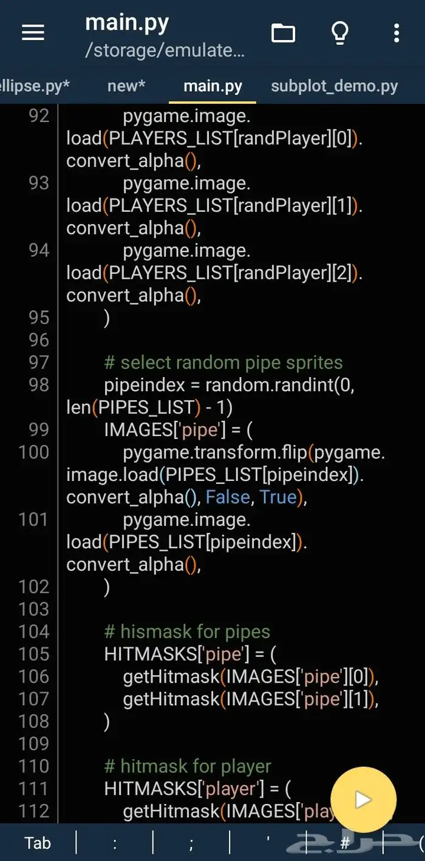The image size is (425, 861).
Task: Switch to the new* tab
Action: point(126,86)
